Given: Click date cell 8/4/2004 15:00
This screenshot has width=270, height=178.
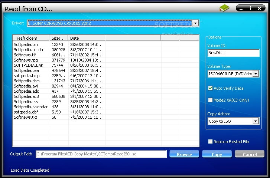Looking at the screenshot, I should (x=86, y=86).
